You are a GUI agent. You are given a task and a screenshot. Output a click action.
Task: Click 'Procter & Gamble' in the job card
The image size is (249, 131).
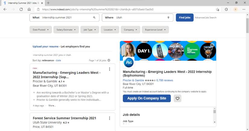[45, 81]
